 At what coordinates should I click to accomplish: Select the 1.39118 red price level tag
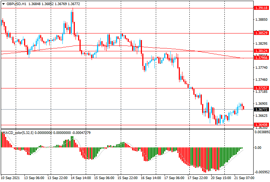pos(261,8)
